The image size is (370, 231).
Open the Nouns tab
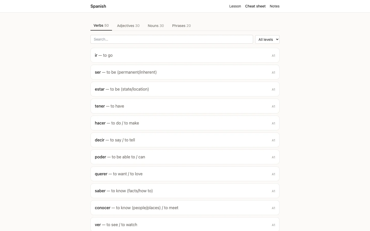[156, 26]
